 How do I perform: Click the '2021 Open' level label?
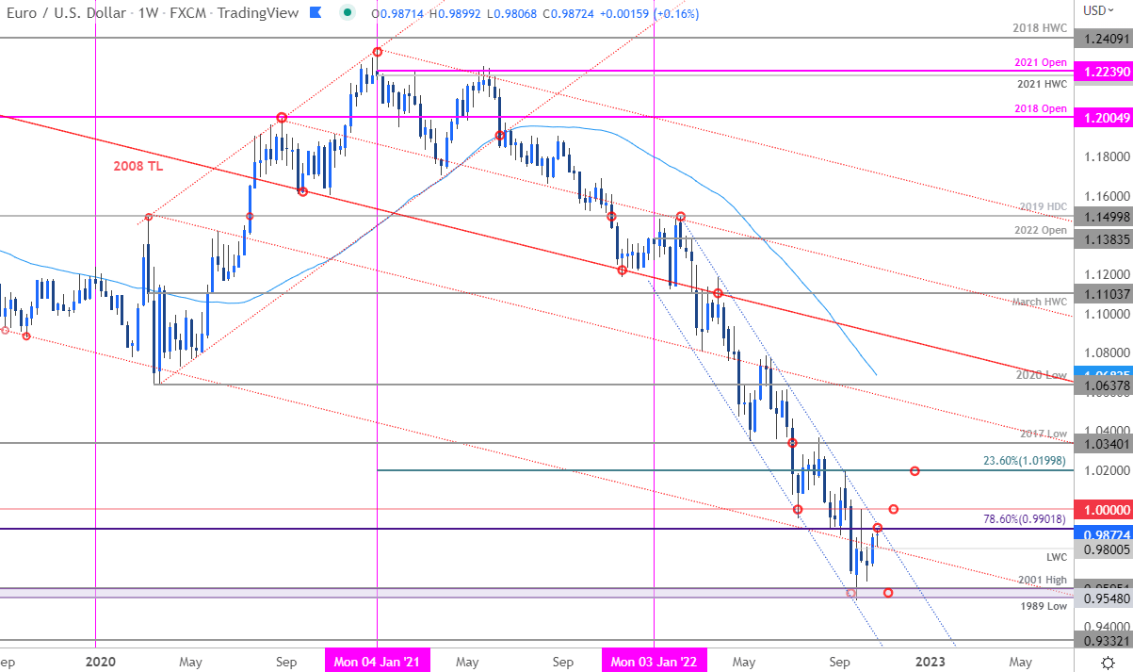point(1042,62)
